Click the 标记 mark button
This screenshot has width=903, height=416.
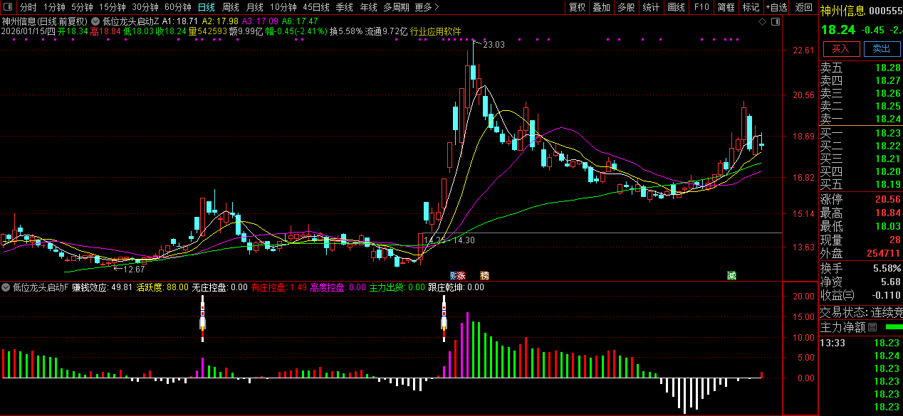751,7
